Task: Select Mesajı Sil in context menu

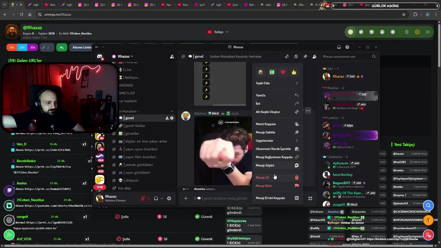Action: [x=277, y=178]
